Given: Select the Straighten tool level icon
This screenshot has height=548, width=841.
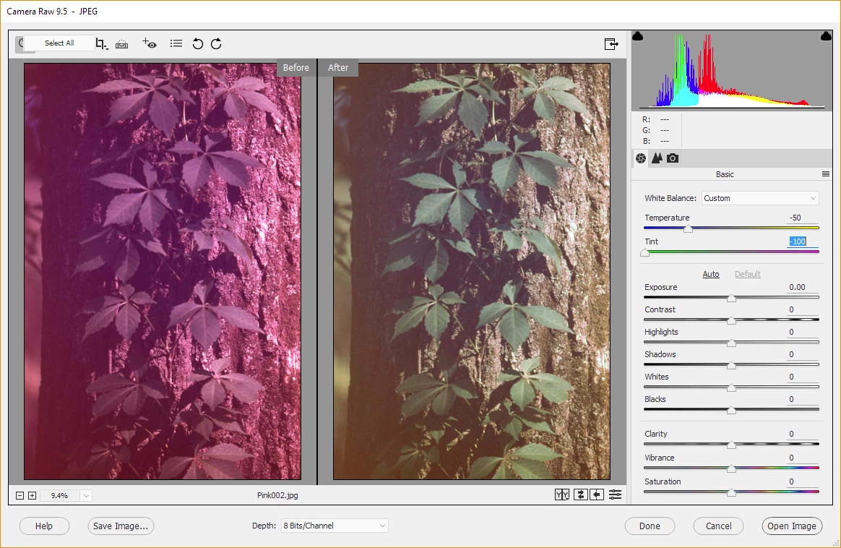Looking at the screenshot, I should (122, 44).
